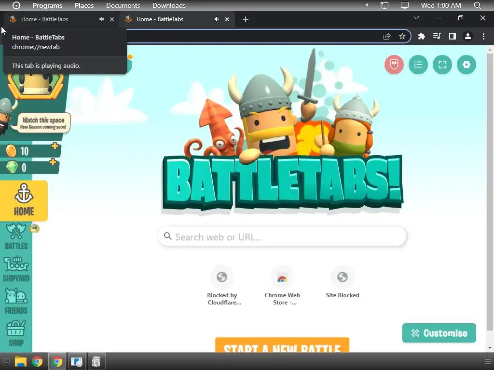
Task: Open the Shop basket sidebar item
Action: coord(16,333)
